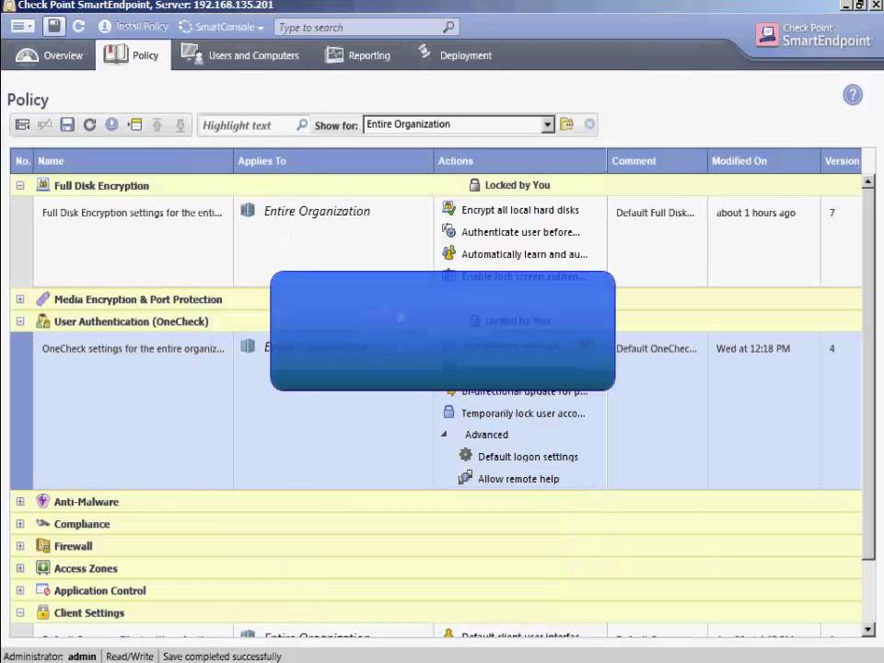The image size is (884, 663).
Task: Click the Comment column header
Action: 657,161
